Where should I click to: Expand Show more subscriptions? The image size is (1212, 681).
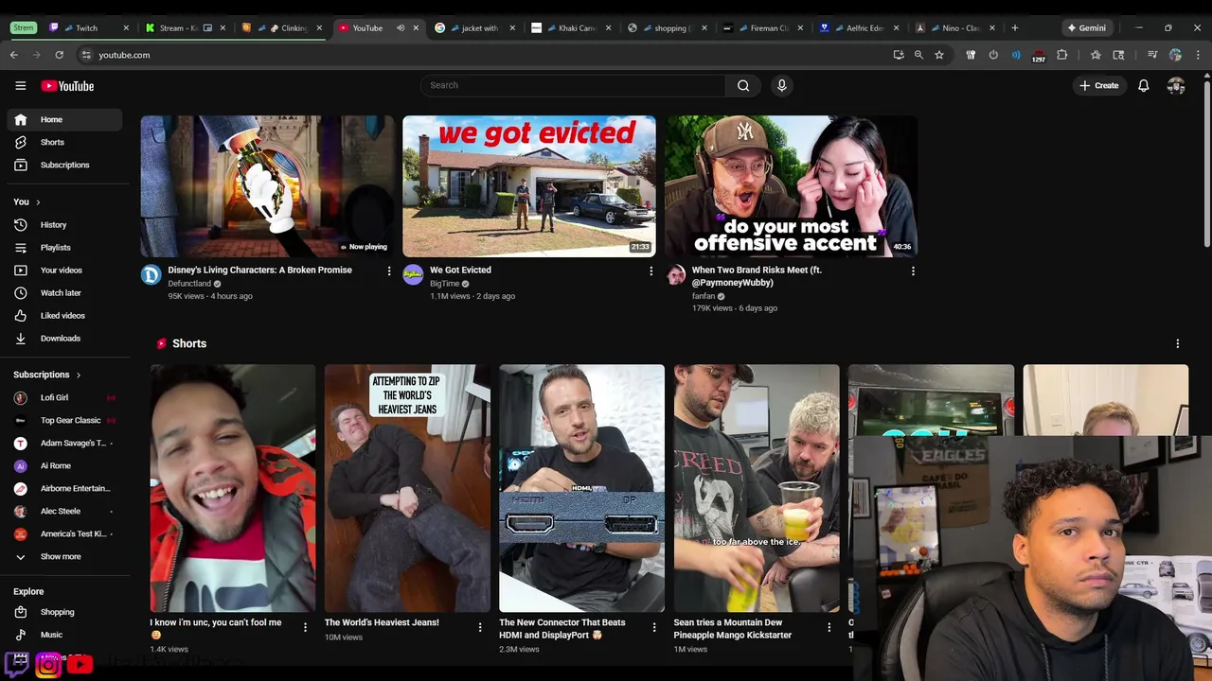pyautogui.click(x=64, y=556)
